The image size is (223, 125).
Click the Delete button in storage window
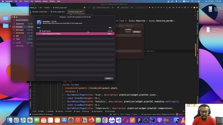pos(109,78)
